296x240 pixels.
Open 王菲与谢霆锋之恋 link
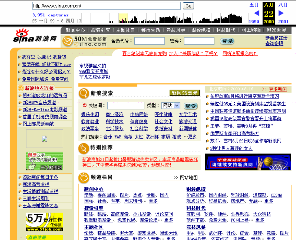coord(40,206)
